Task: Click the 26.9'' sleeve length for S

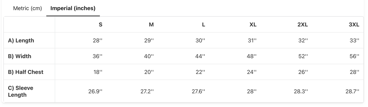Action: pyautogui.click(x=95, y=91)
